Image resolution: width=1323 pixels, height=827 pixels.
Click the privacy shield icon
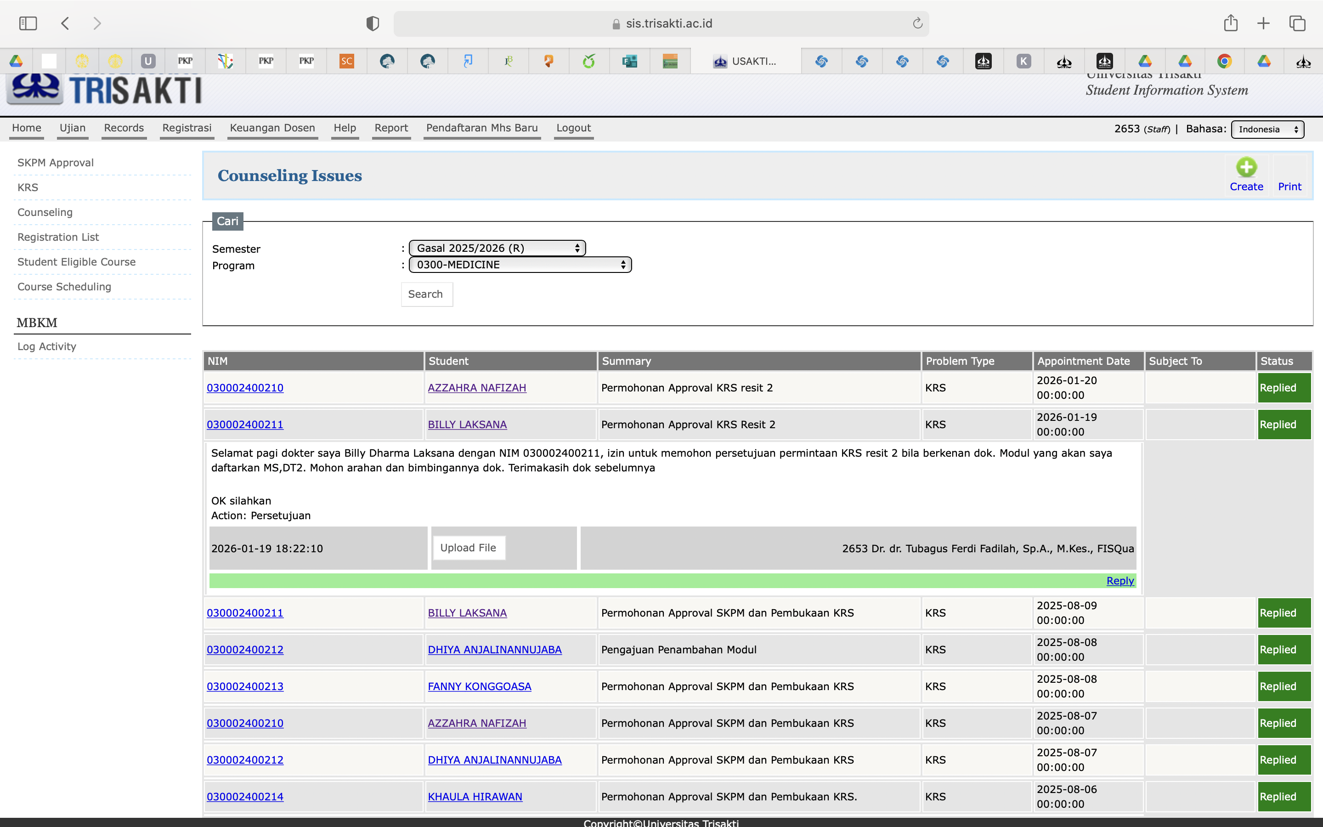pos(372,23)
